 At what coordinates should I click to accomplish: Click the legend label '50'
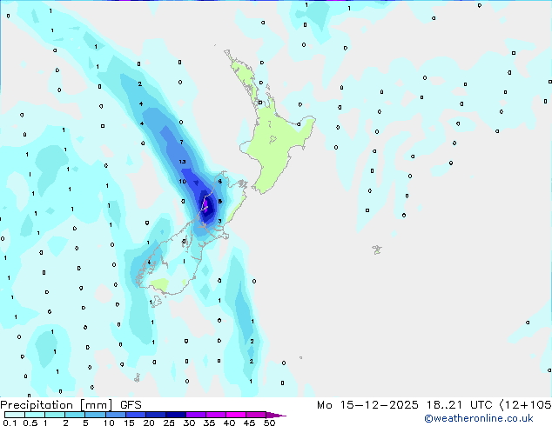coord(269,423)
